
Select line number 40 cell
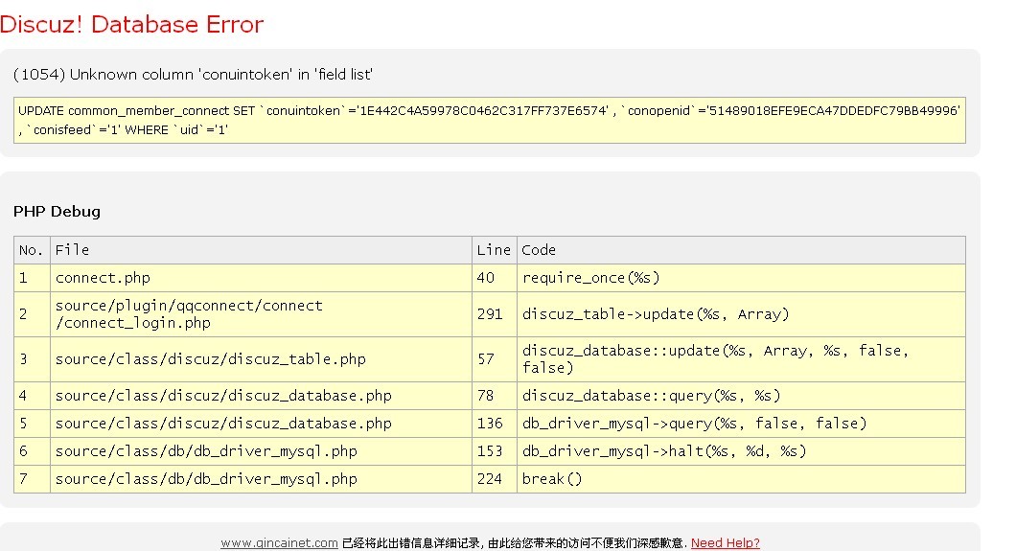[x=495, y=278]
